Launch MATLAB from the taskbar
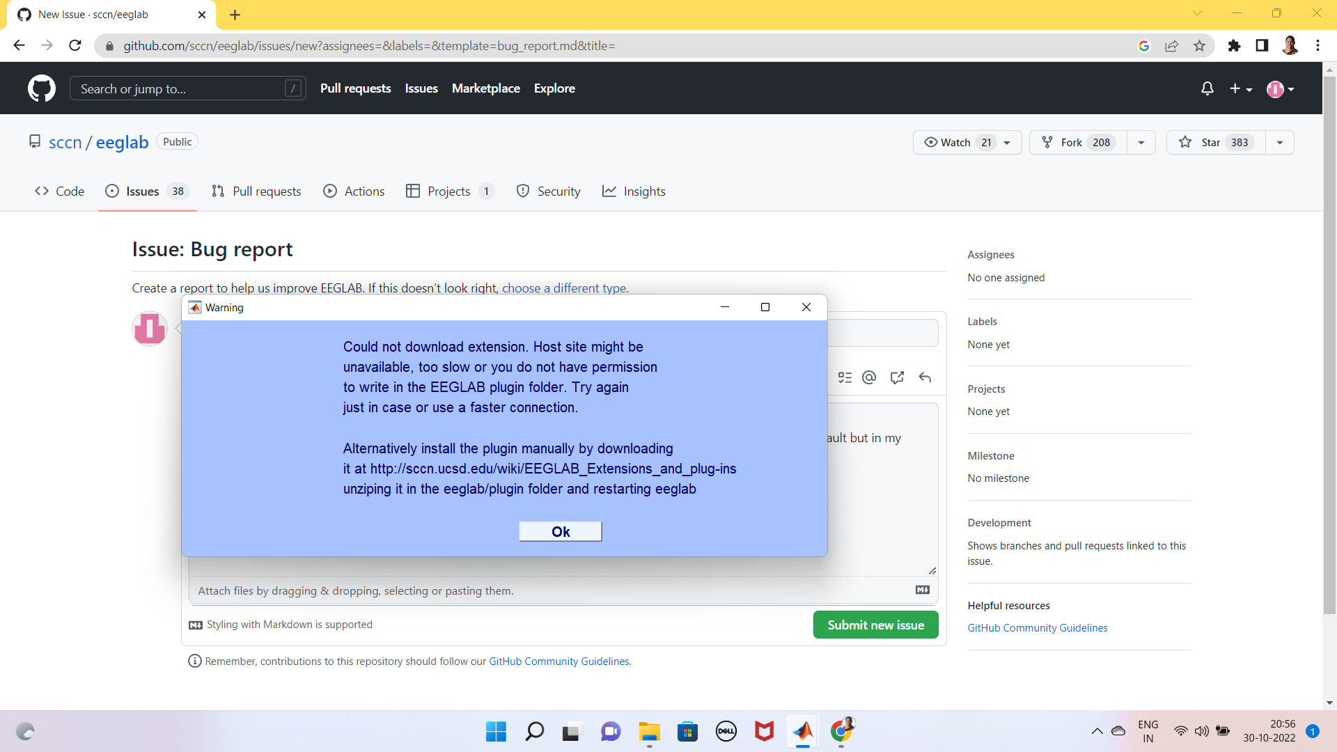This screenshot has height=752, width=1337. click(x=802, y=731)
